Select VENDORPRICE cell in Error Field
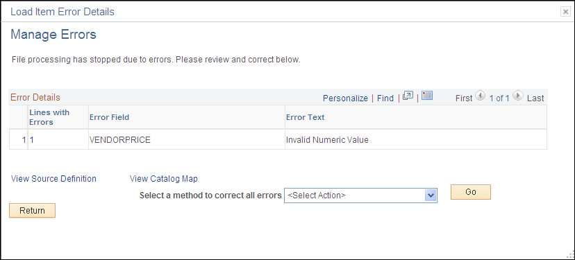 [120, 139]
